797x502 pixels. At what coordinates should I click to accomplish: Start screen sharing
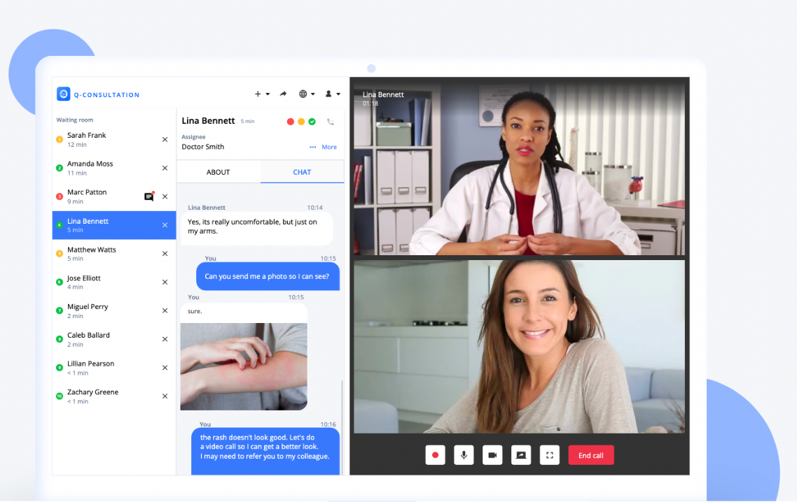click(521, 455)
